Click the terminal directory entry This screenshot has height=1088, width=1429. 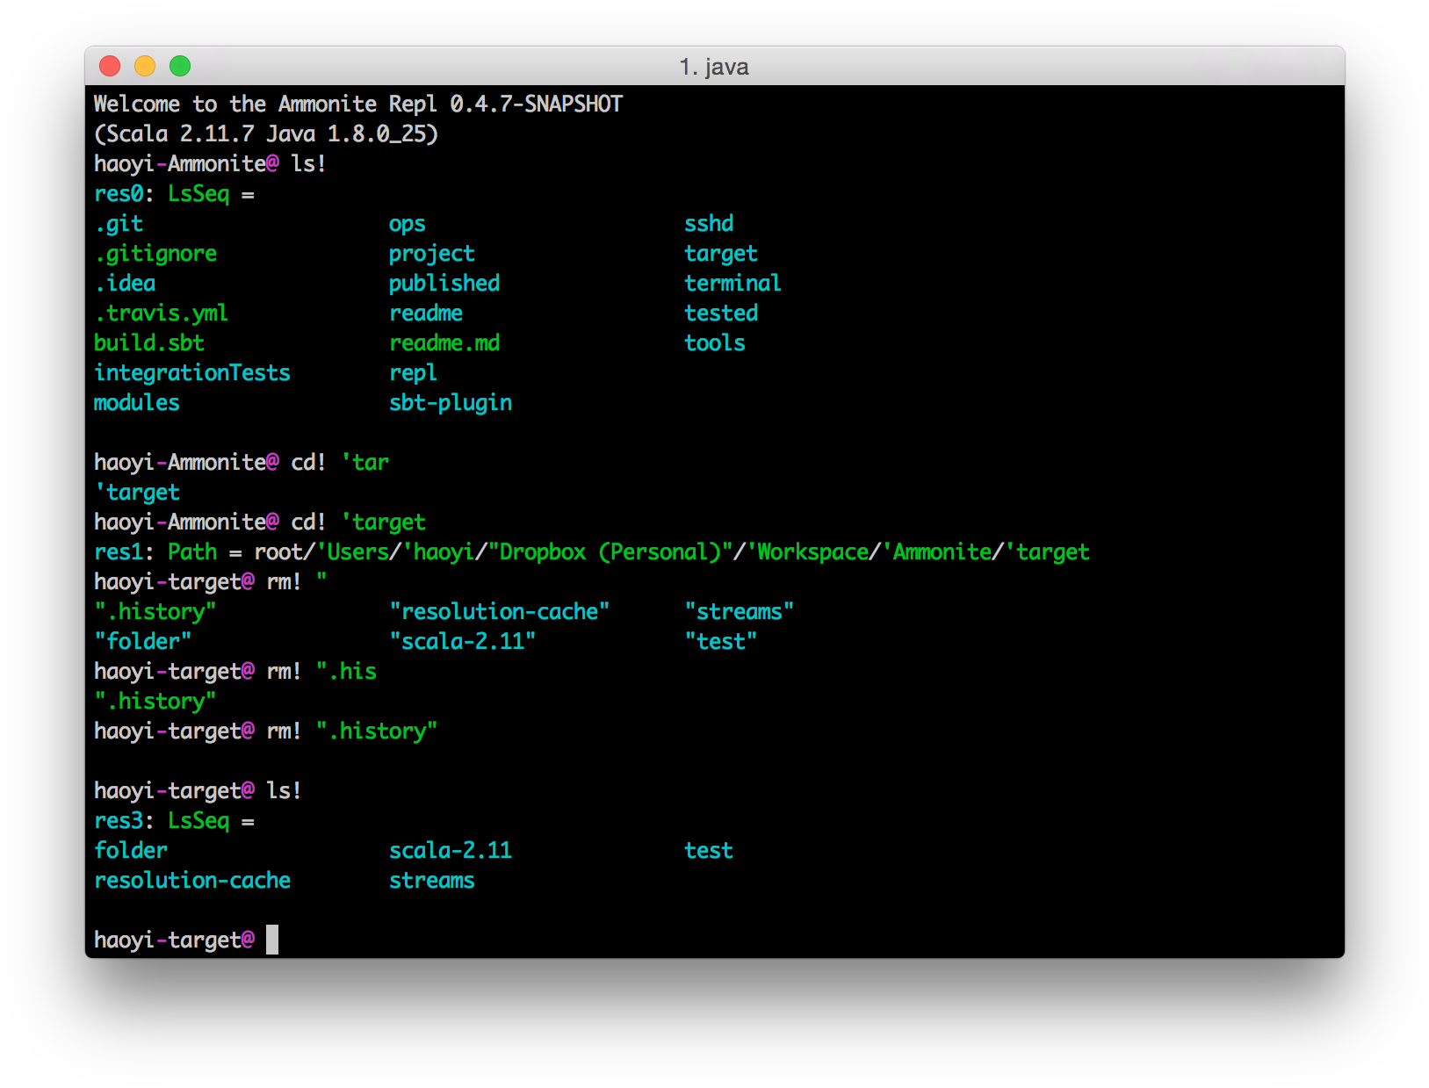pyautogui.click(x=733, y=283)
